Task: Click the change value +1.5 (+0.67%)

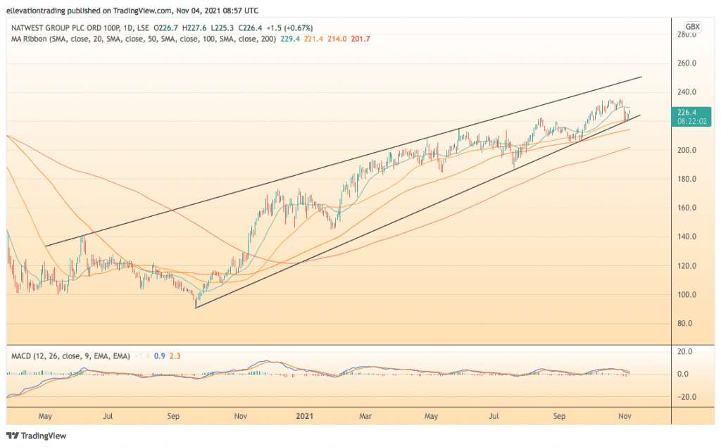Action: click(289, 28)
